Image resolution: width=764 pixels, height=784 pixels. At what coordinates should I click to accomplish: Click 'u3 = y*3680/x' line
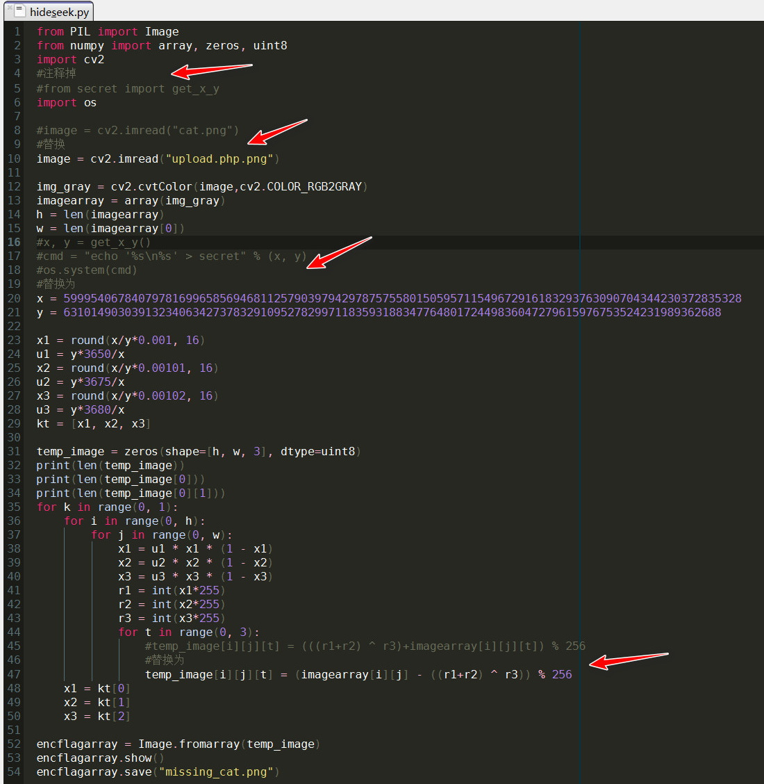(81, 410)
